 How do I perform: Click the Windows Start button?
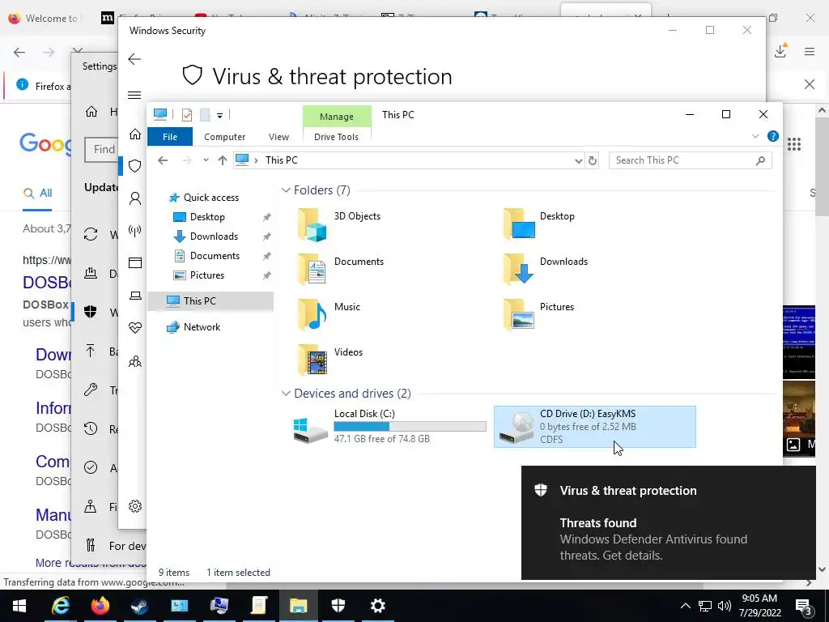[19, 606]
